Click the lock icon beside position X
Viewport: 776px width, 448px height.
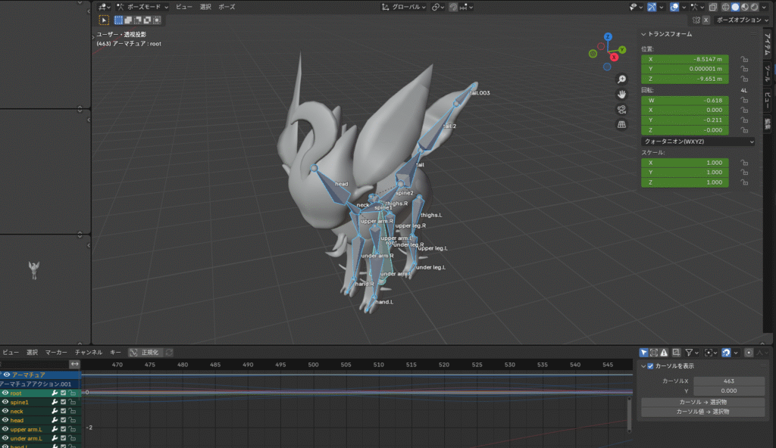click(744, 59)
